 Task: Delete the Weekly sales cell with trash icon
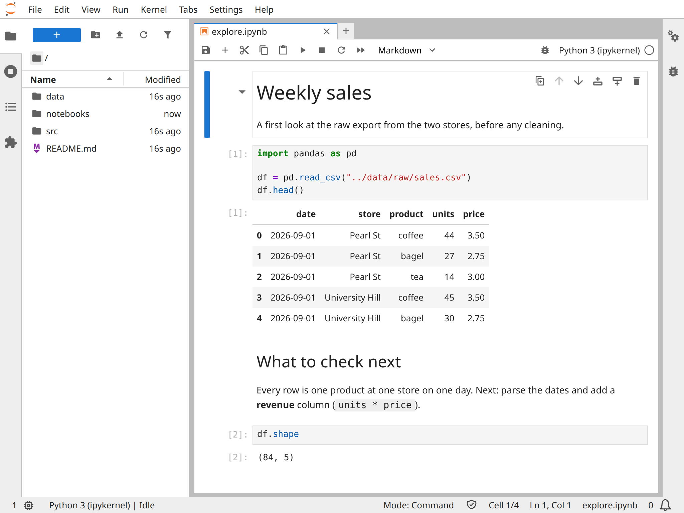click(637, 81)
